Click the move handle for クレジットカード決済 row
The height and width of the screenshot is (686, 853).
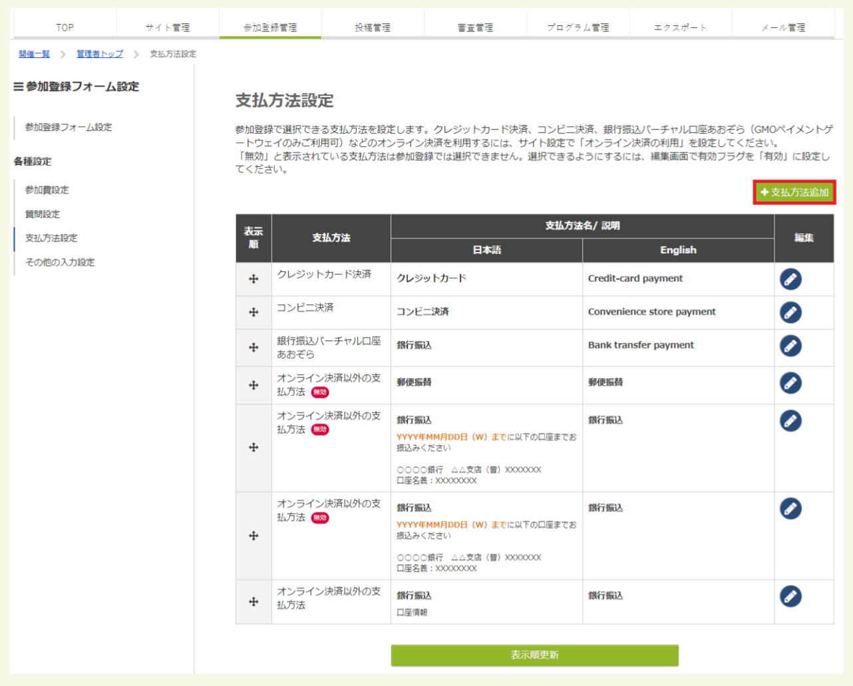click(x=254, y=279)
